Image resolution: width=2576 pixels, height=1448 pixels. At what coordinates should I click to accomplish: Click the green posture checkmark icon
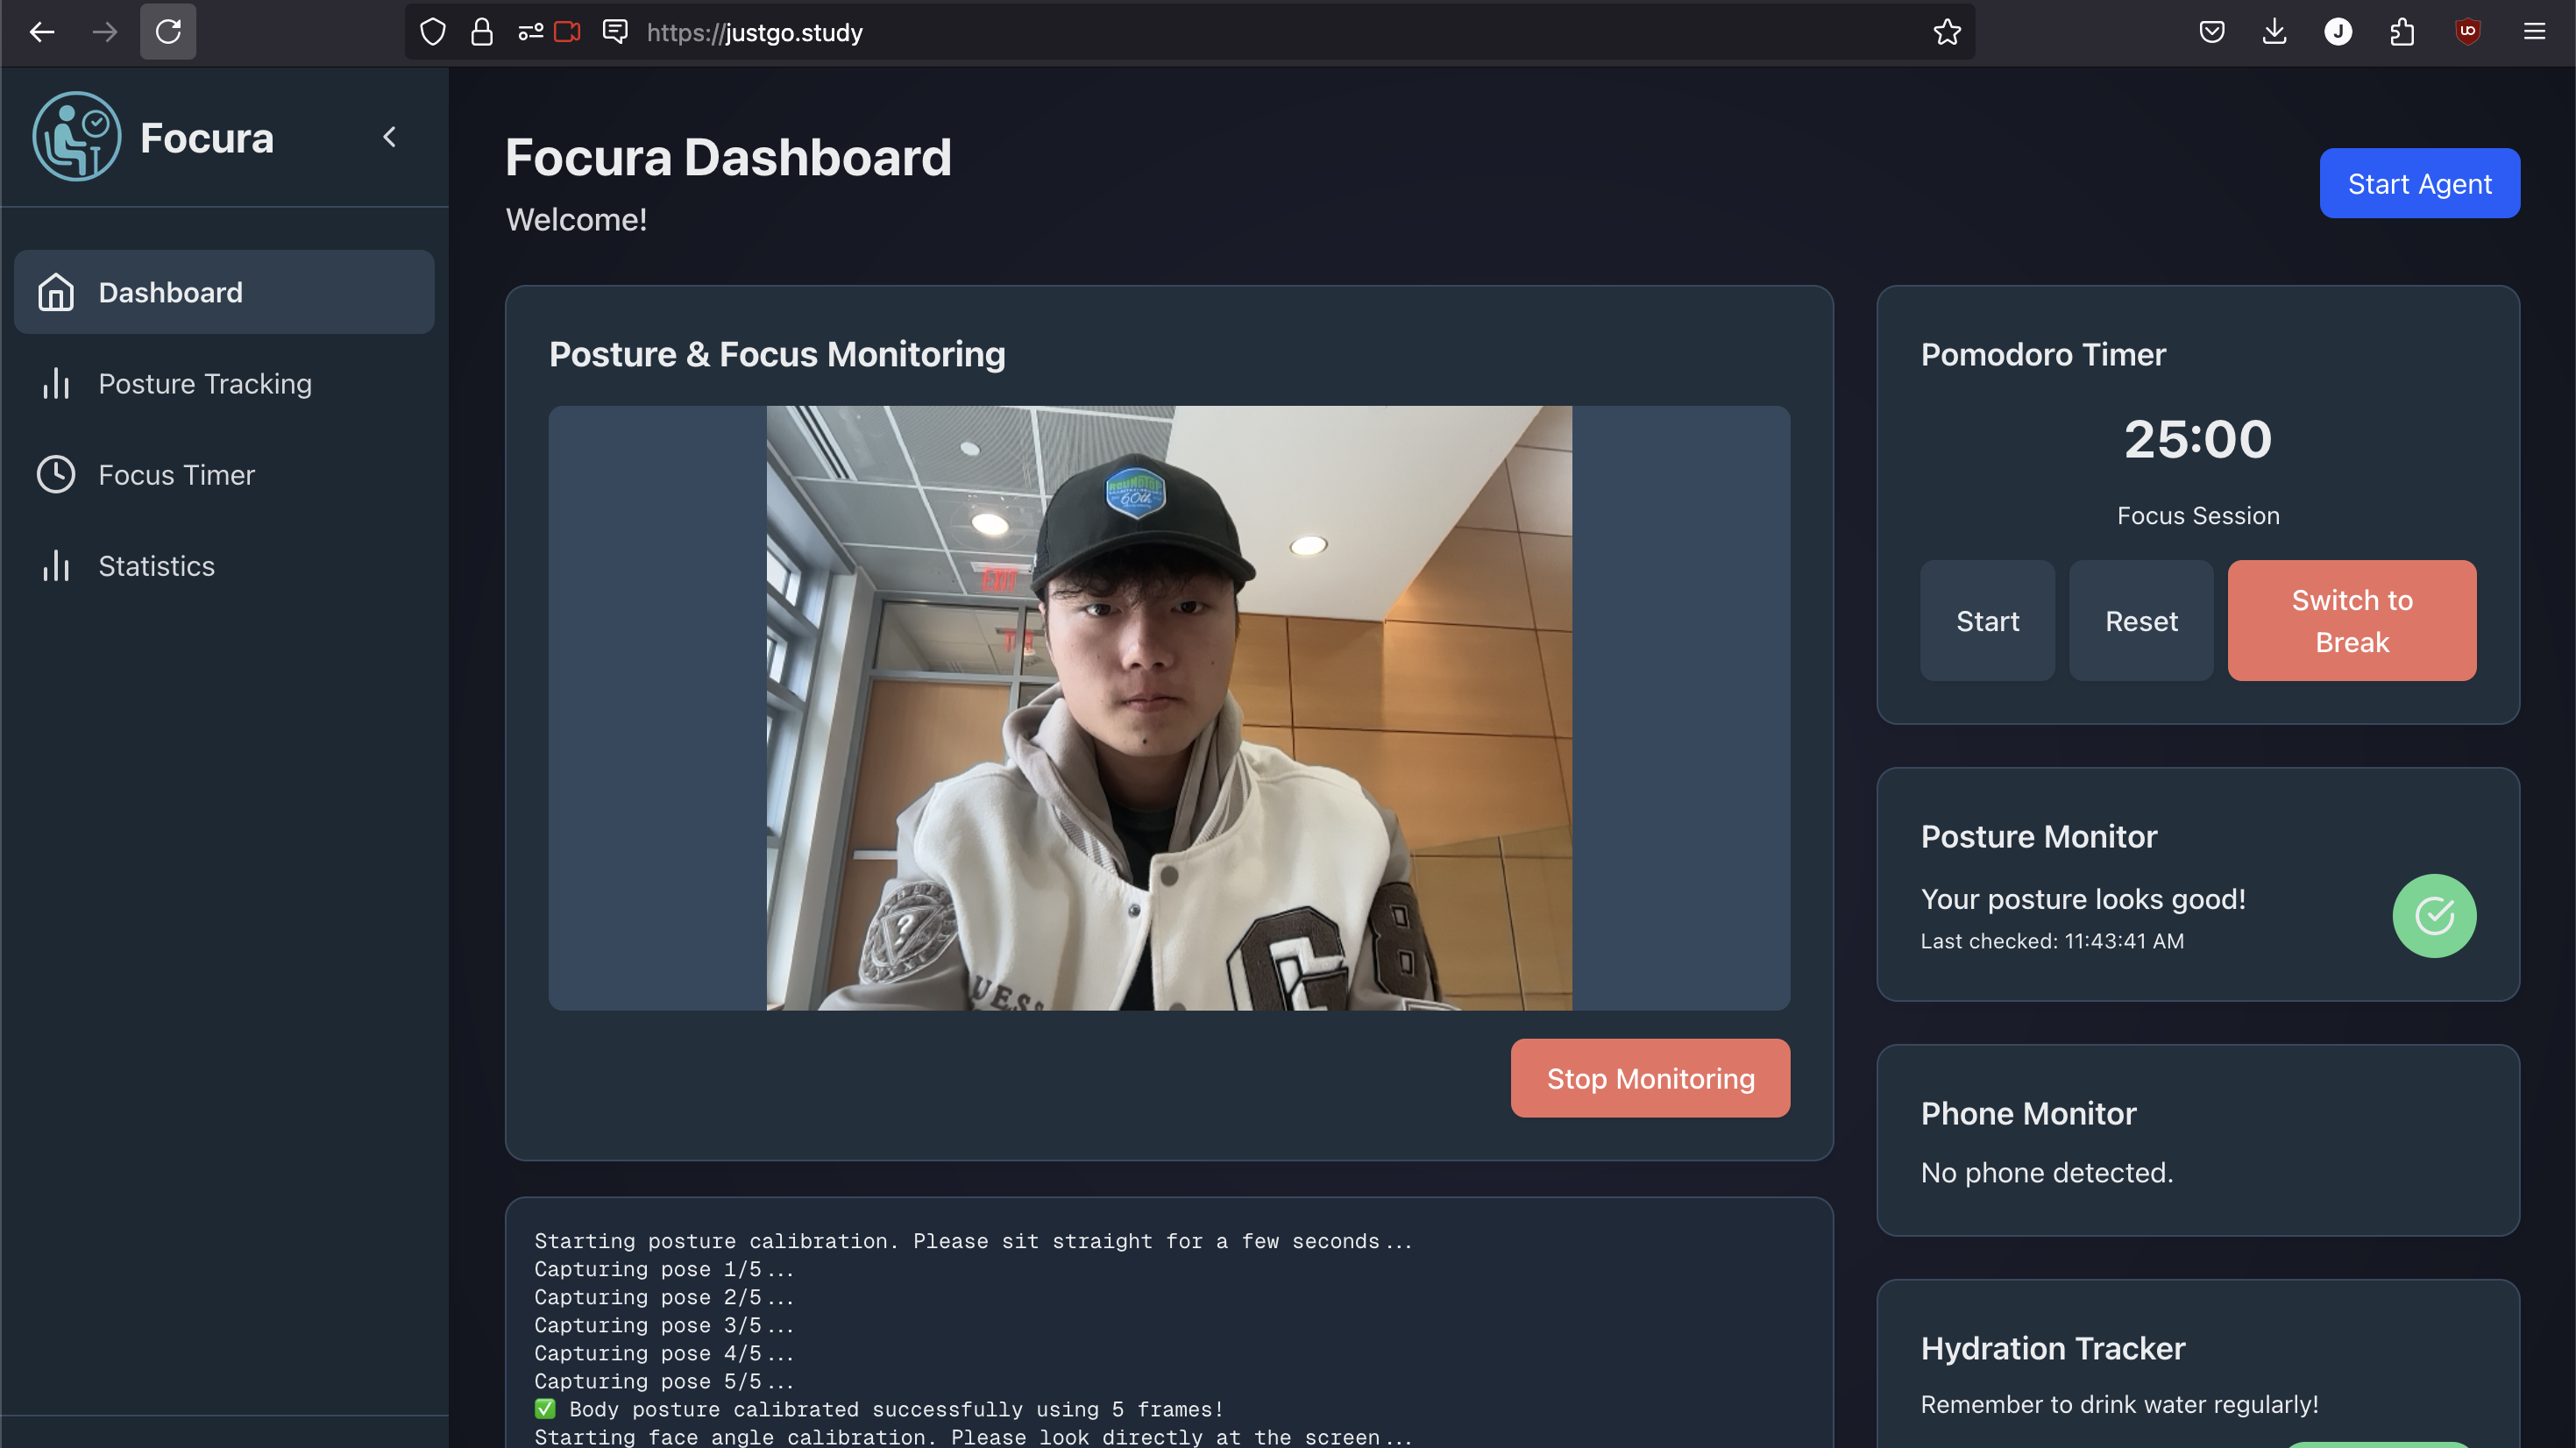(x=2433, y=915)
